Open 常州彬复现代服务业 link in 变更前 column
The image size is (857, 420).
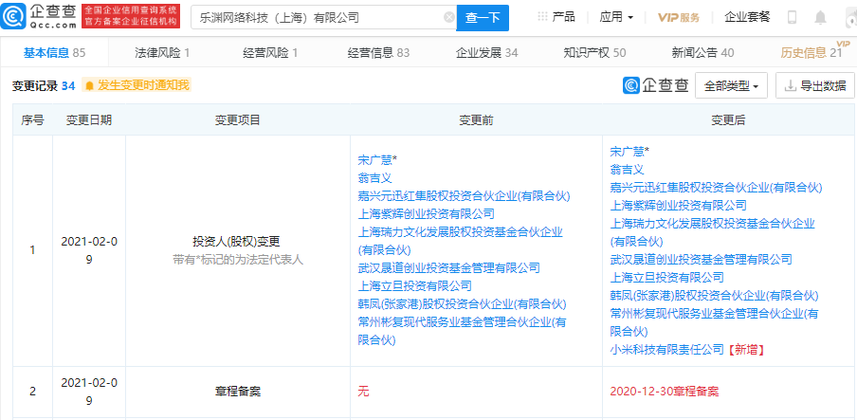click(x=462, y=330)
